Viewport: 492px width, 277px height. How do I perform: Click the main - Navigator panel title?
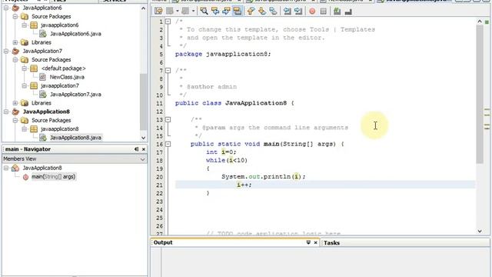28,149
